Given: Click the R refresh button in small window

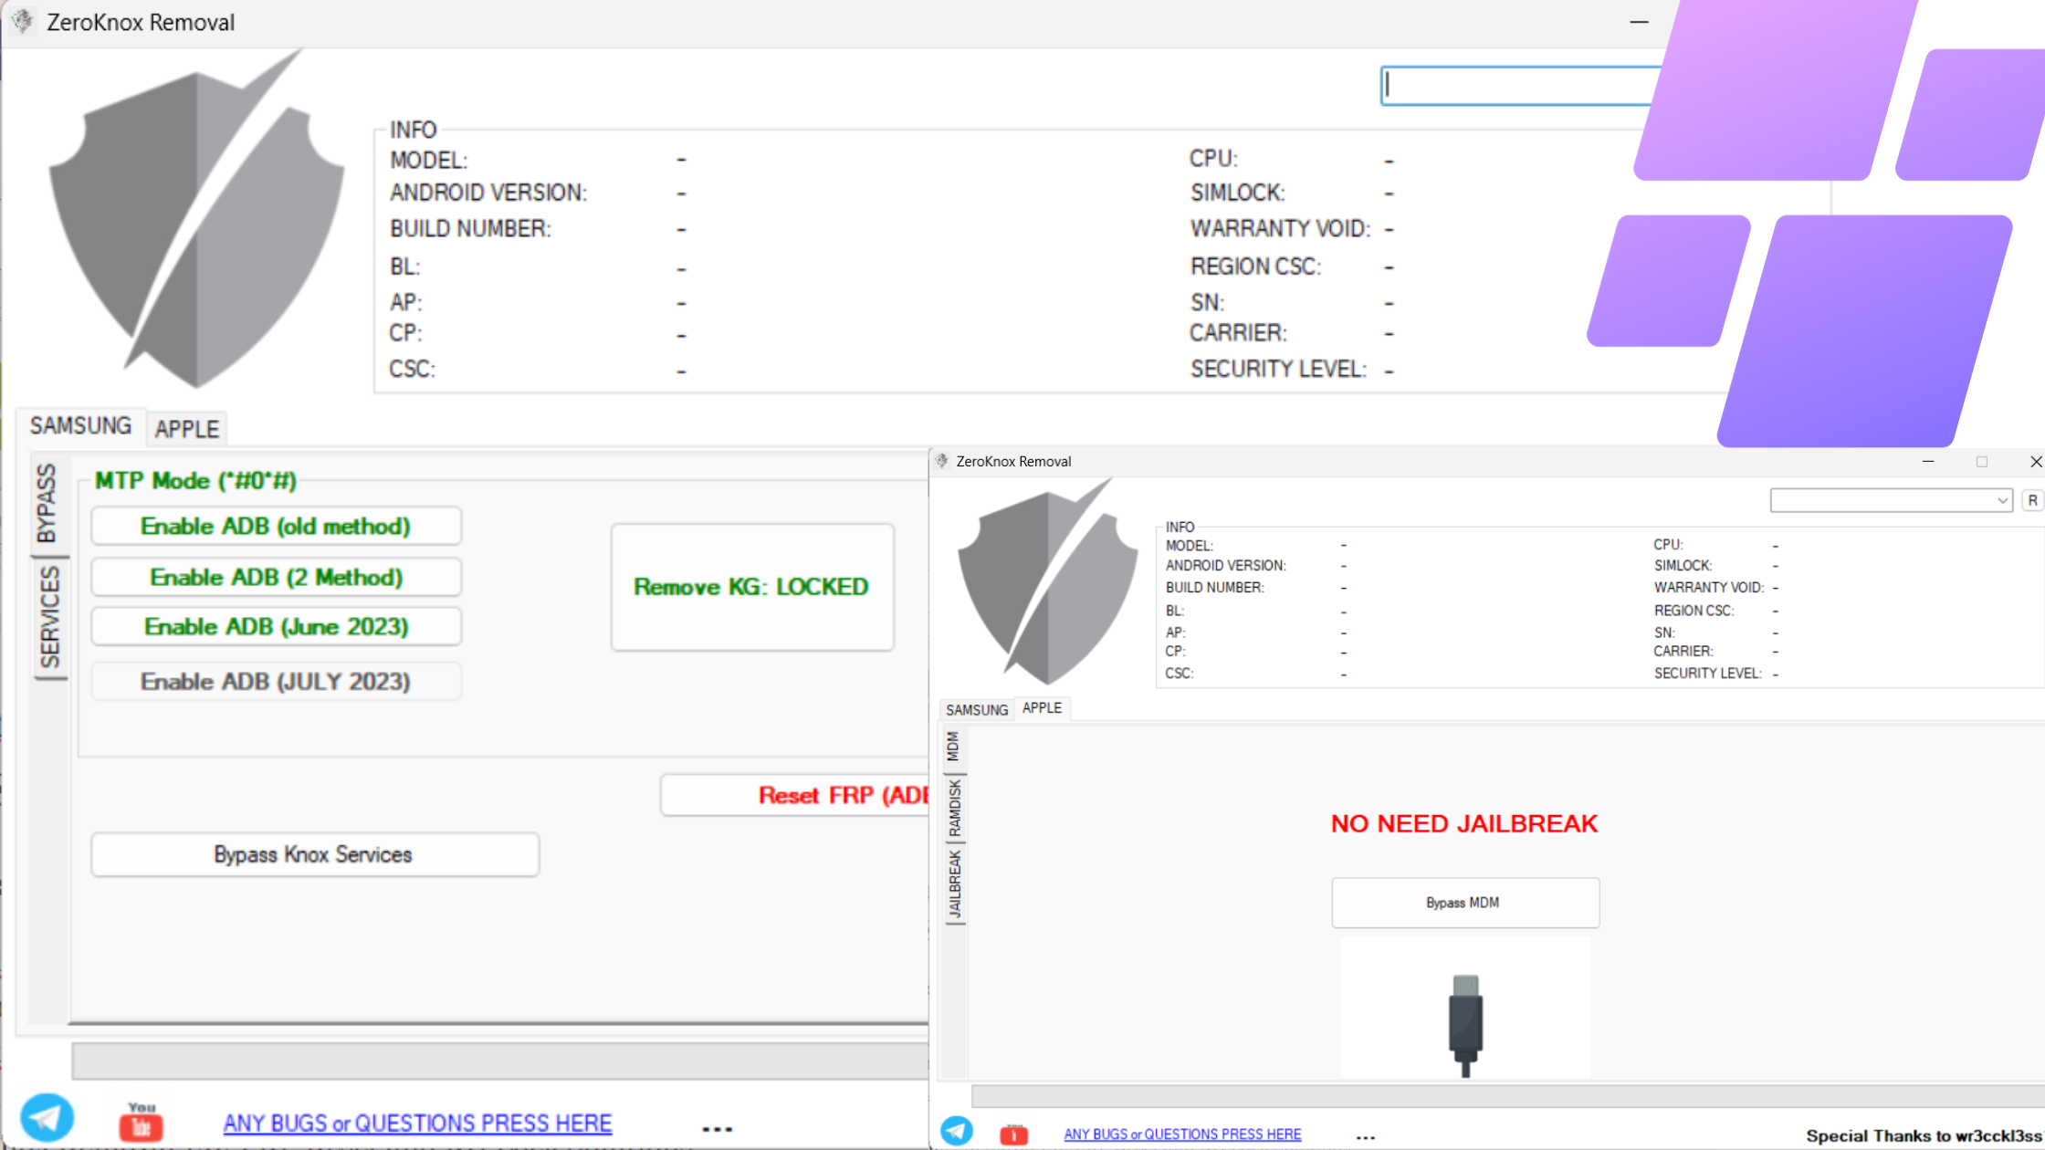Looking at the screenshot, I should [2032, 500].
